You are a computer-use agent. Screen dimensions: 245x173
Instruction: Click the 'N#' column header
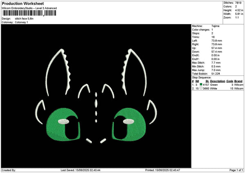[197, 81]
